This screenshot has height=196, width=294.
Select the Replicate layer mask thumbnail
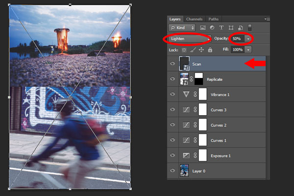(x=199, y=79)
